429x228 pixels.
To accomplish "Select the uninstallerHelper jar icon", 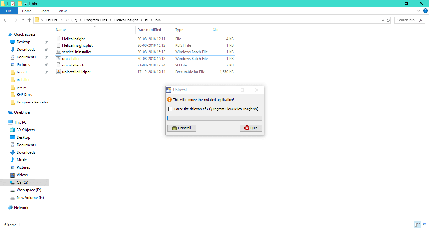I will click(58, 72).
